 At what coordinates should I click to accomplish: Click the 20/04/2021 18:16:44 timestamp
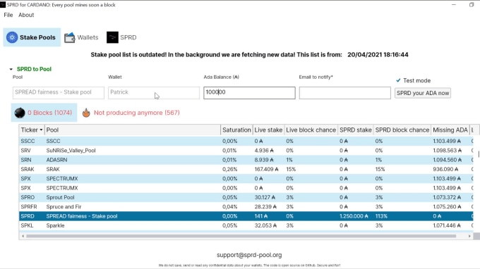[x=378, y=55]
